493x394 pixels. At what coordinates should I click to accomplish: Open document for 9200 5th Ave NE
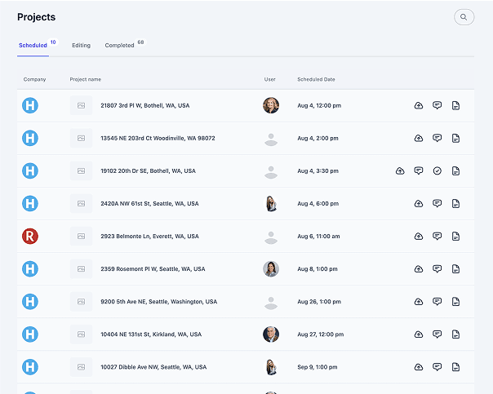tap(455, 302)
